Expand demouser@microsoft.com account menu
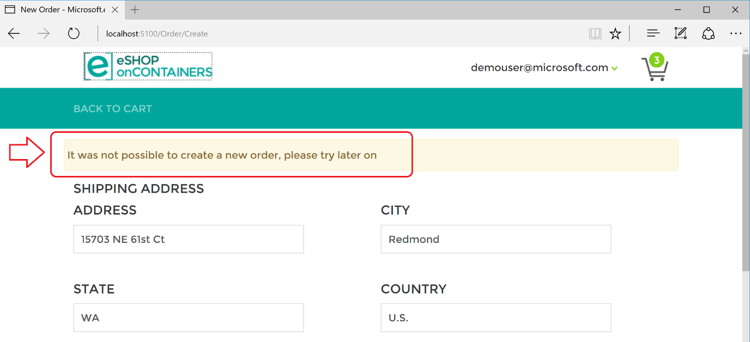The image size is (750, 342). 544,68
